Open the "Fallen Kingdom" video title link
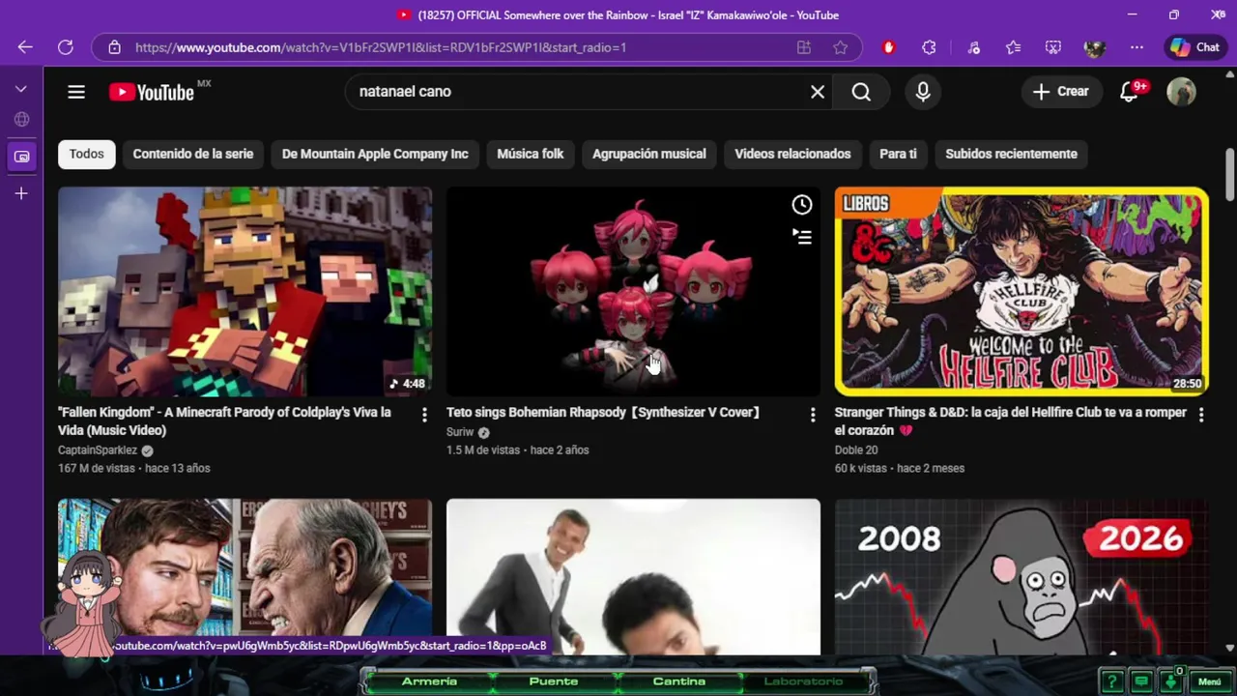 click(x=224, y=421)
